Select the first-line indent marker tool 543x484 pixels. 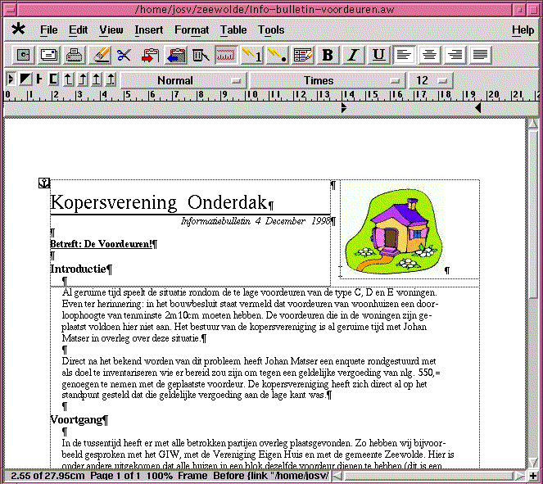pyautogui.click(x=11, y=79)
